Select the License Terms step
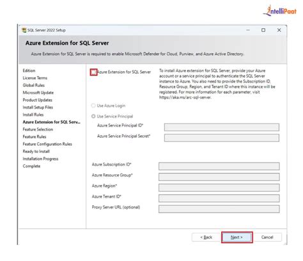This screenshot has height=261, width=303. point(35,78)
